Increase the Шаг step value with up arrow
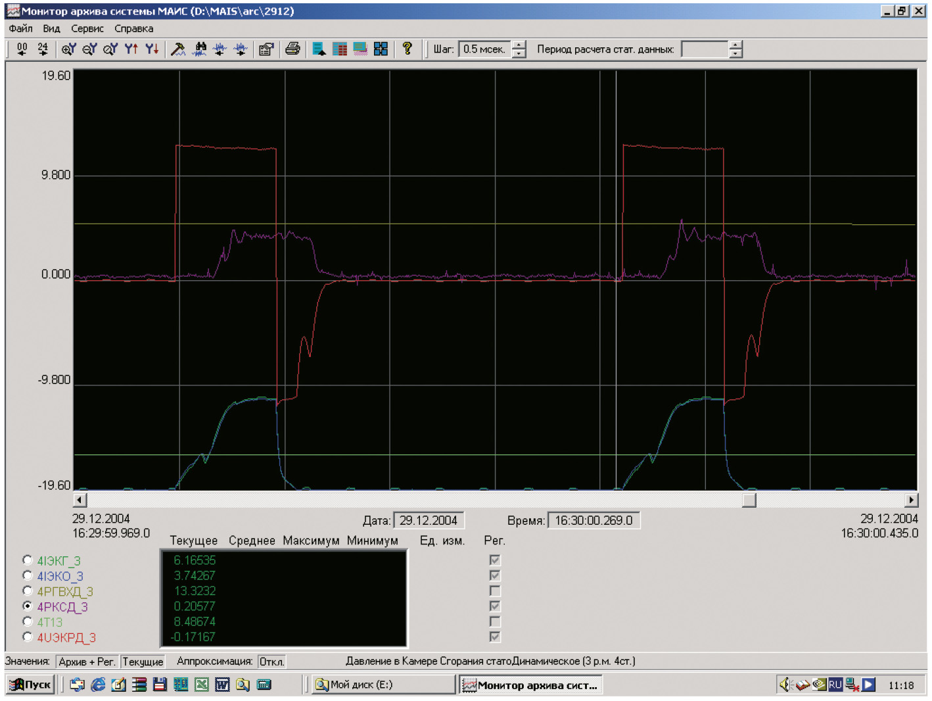This screenshot has width=932, height=701. (x=519, y=45)
